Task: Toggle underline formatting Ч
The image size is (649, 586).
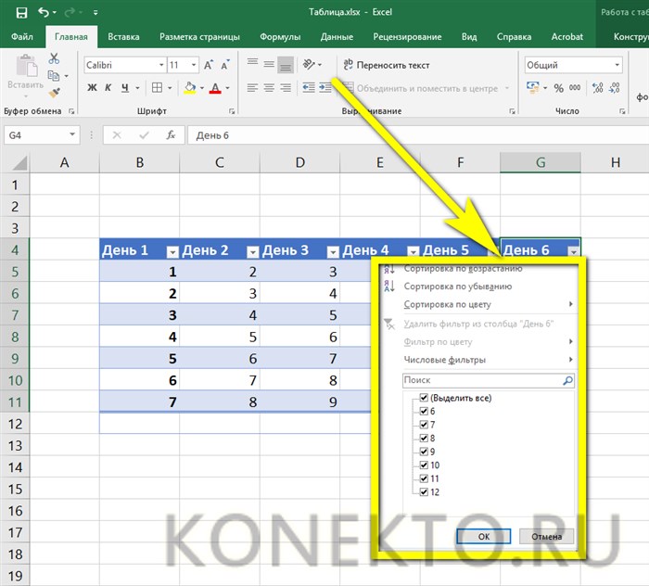Action: pos(125,88)
